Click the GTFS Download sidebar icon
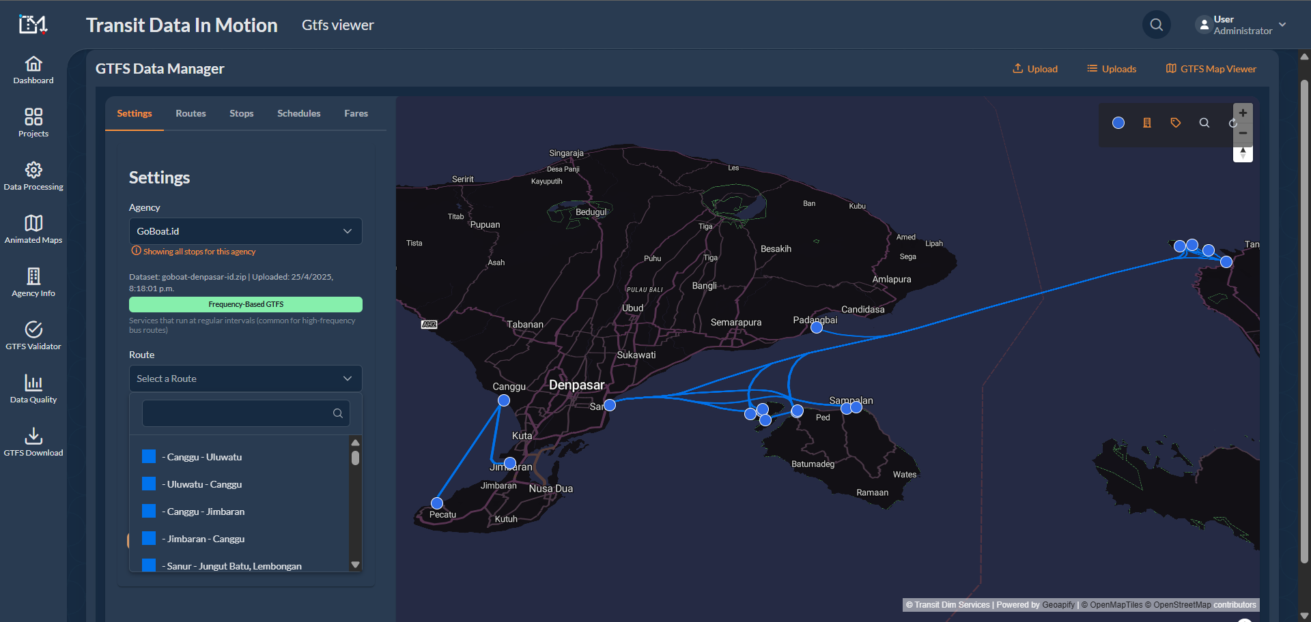Viewport: 1311px width, 622px height. coord(33,439)
